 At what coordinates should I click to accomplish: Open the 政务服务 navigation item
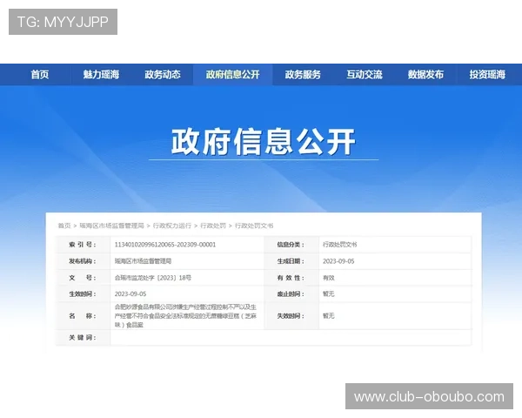tap(303, 74)
